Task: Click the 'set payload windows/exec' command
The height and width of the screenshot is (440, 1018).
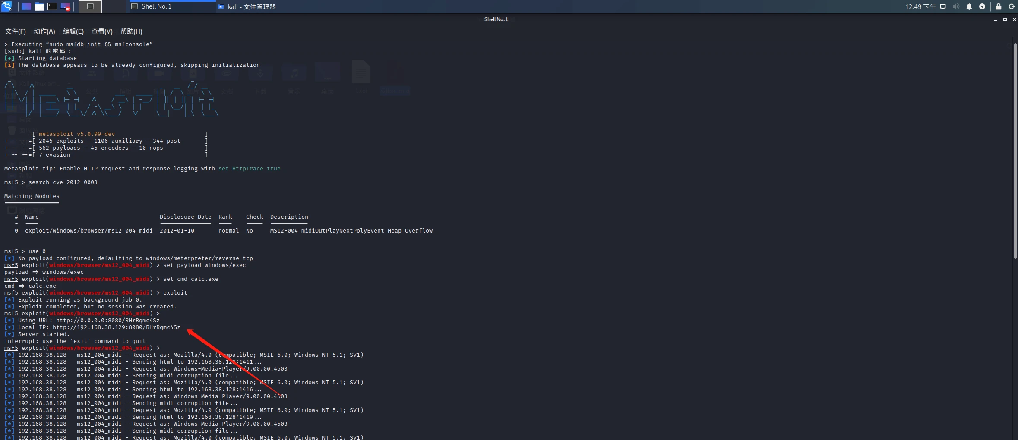Action: 205,265
